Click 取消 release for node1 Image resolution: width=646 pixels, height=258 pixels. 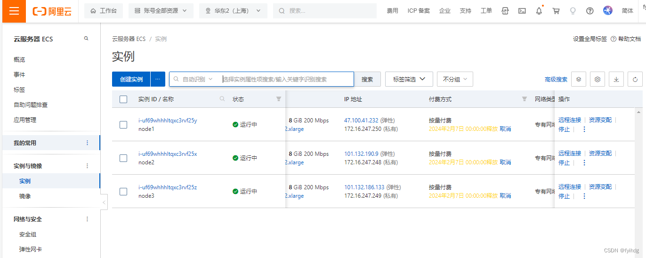505,129
